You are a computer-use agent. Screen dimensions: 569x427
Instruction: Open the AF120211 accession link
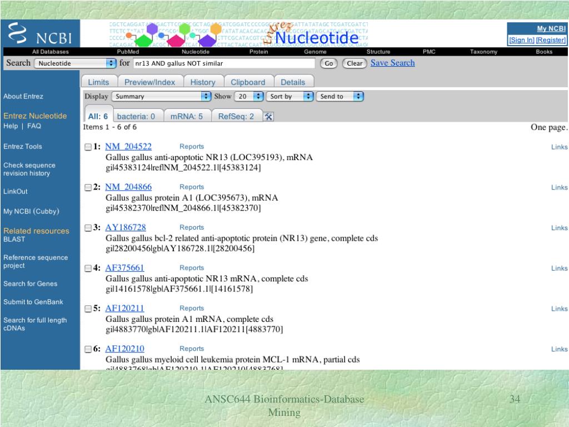tap(125, 308)
